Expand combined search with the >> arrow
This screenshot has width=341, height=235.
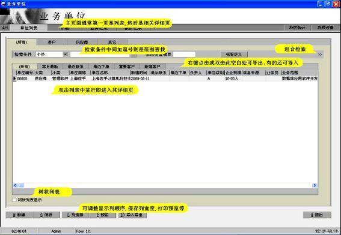click(320, 55)
